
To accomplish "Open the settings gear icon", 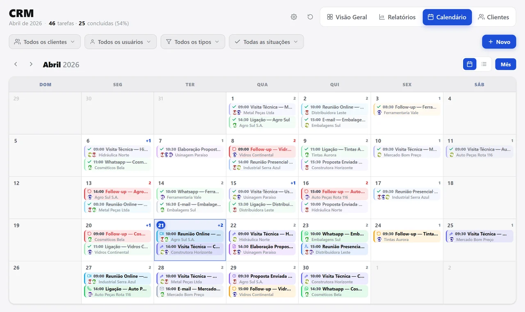I will click(x=294, y=17).
